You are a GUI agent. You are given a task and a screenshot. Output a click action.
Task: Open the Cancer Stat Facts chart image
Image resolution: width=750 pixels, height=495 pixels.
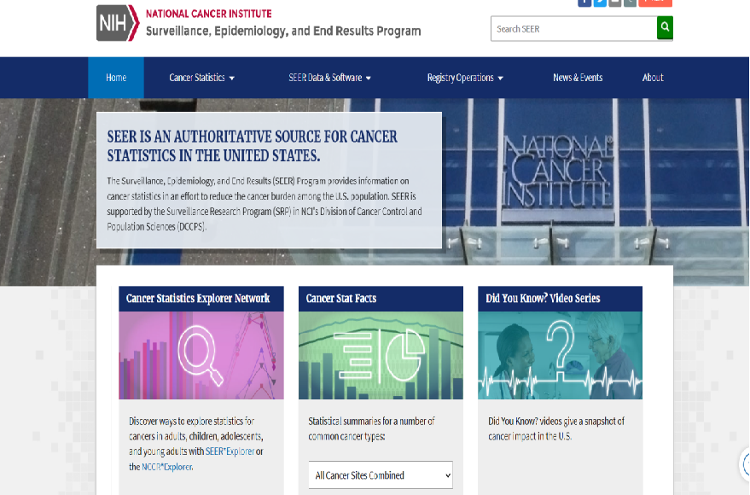tap(381, 355)
